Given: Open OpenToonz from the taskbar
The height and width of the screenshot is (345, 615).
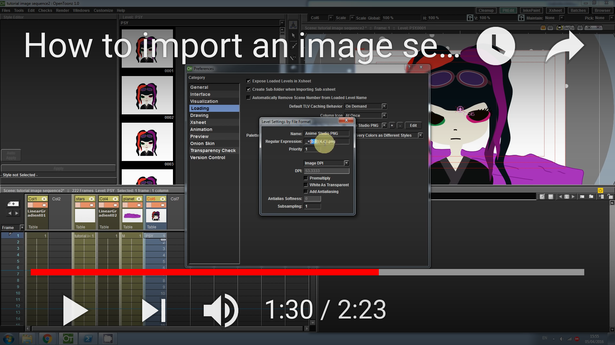Looking at the screenshot, I should point(68,339).
